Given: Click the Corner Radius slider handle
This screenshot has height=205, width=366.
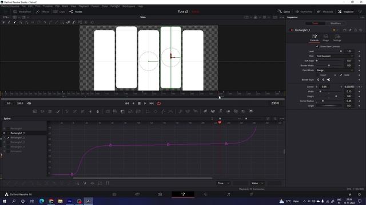Looking at the screenshot, I should point(323,101).
